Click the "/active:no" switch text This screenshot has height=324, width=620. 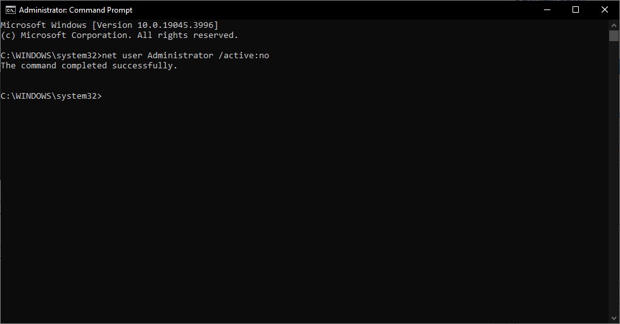(x=244, y=56)
